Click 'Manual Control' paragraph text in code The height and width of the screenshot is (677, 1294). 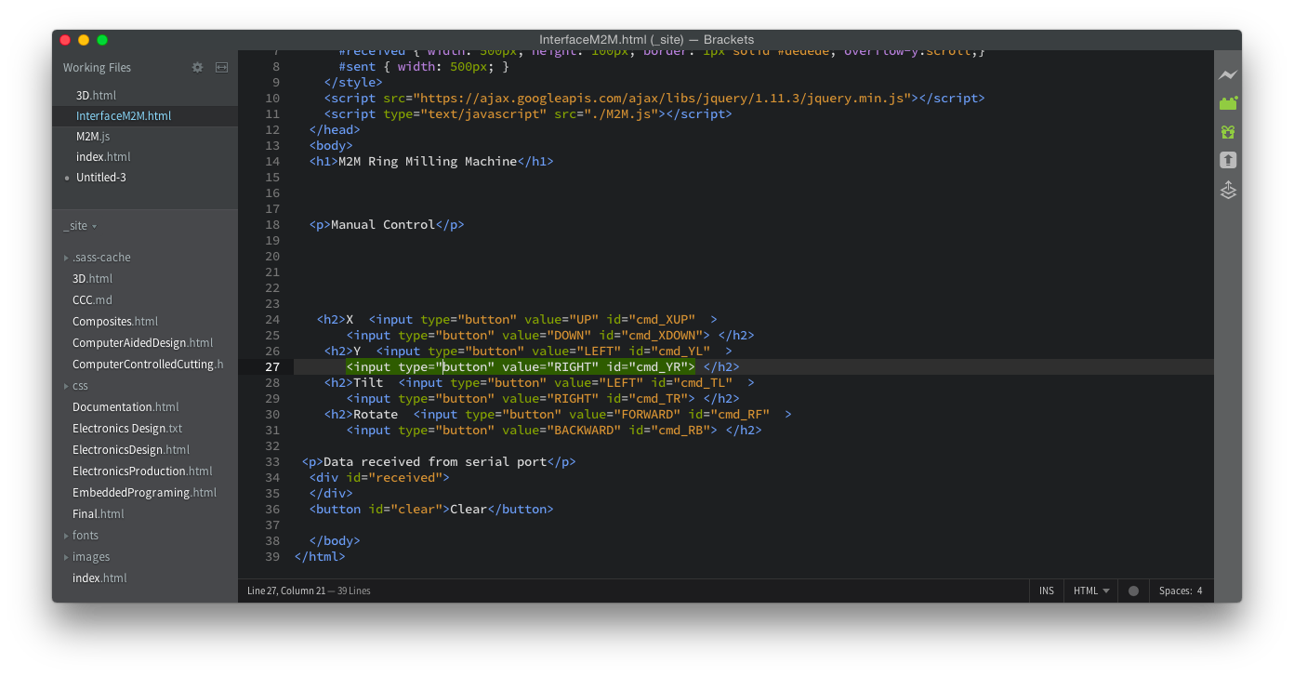383,224
